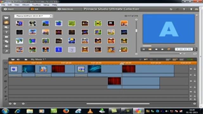Click the volume speaker in system tray
Viewport: 203px width, 114px height.
(x=167, y=111)
